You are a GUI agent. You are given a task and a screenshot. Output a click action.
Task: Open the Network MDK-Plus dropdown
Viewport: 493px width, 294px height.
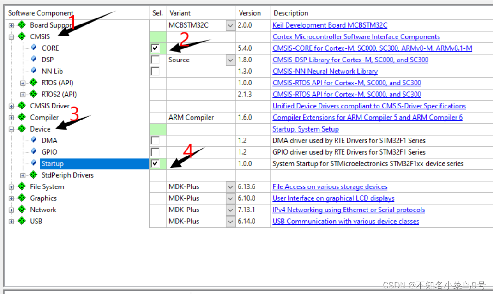[230, 210]
